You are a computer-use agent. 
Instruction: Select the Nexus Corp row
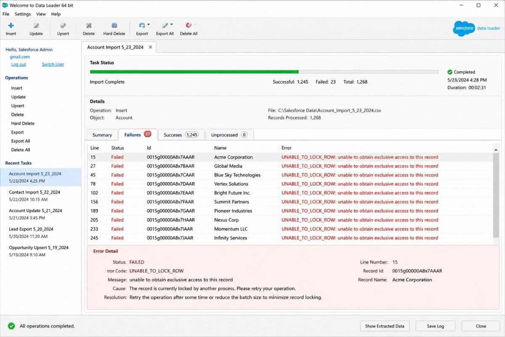290,220
